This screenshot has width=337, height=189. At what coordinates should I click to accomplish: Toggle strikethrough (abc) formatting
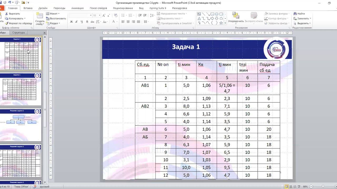coord(92,22)
